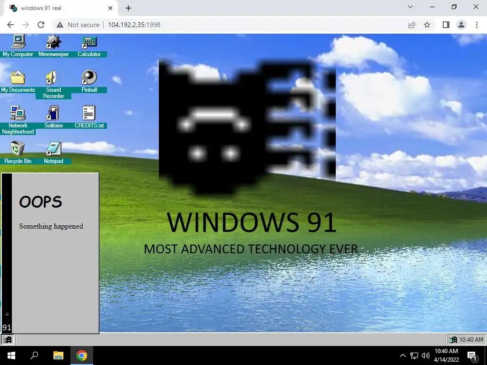Viewport: 487px width, 365px height.
Task: Go back in browser history
Action: pyautogui.click(x=10, y=25)
